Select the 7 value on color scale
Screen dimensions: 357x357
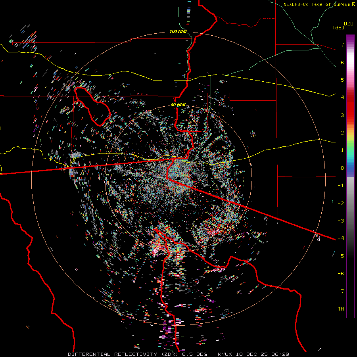coord(342,44)
